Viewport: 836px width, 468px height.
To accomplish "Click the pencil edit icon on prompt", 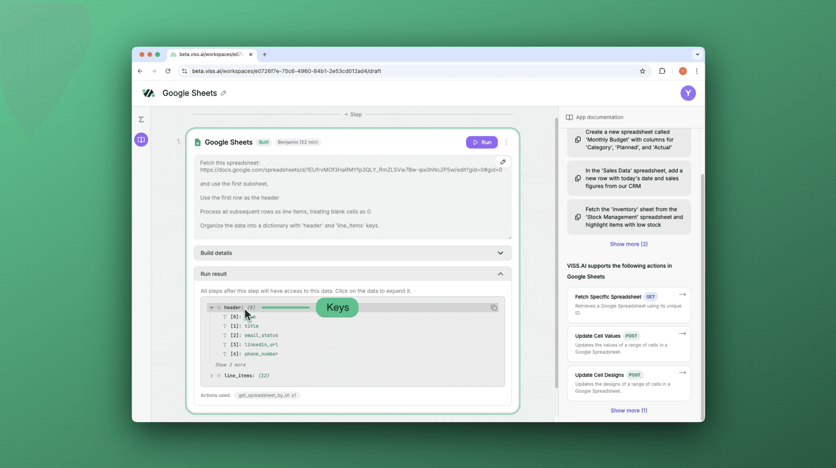I will pyautogui.click(x=502, y=162).
